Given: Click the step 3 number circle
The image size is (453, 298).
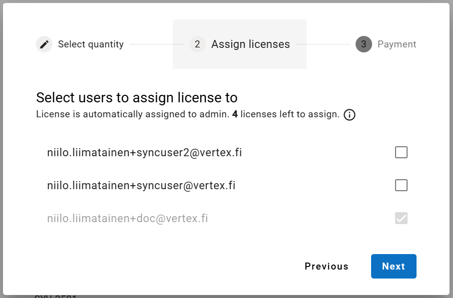Looking at the screenshot, I should coord(364,44).
